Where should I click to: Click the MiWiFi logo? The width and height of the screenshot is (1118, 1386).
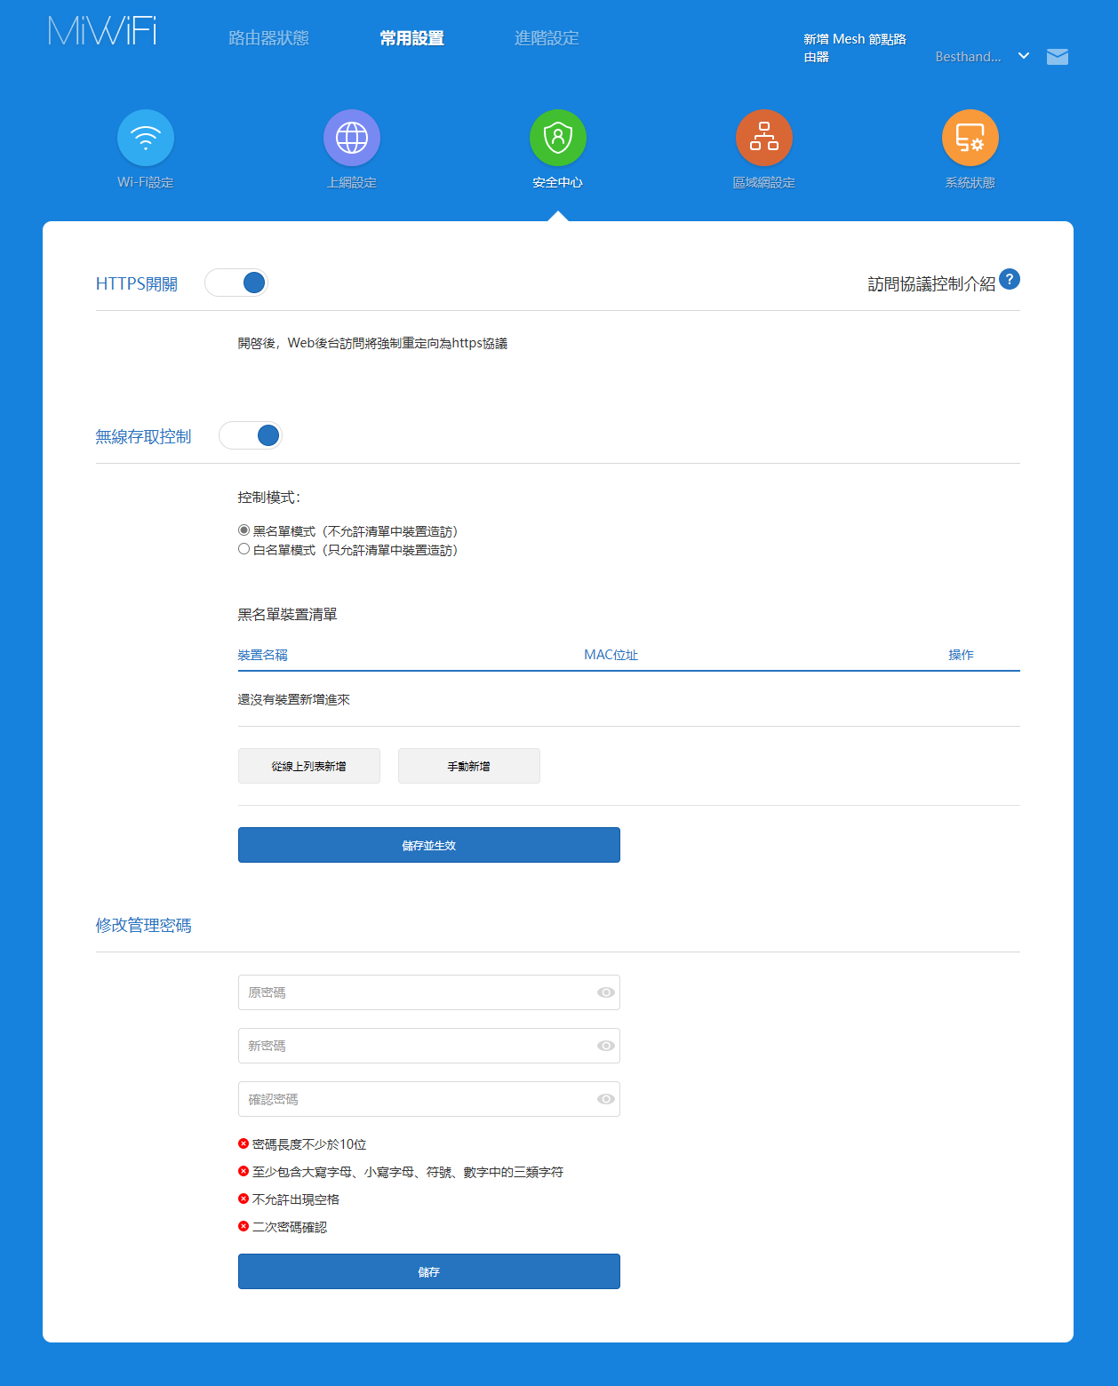coord(102,32)
